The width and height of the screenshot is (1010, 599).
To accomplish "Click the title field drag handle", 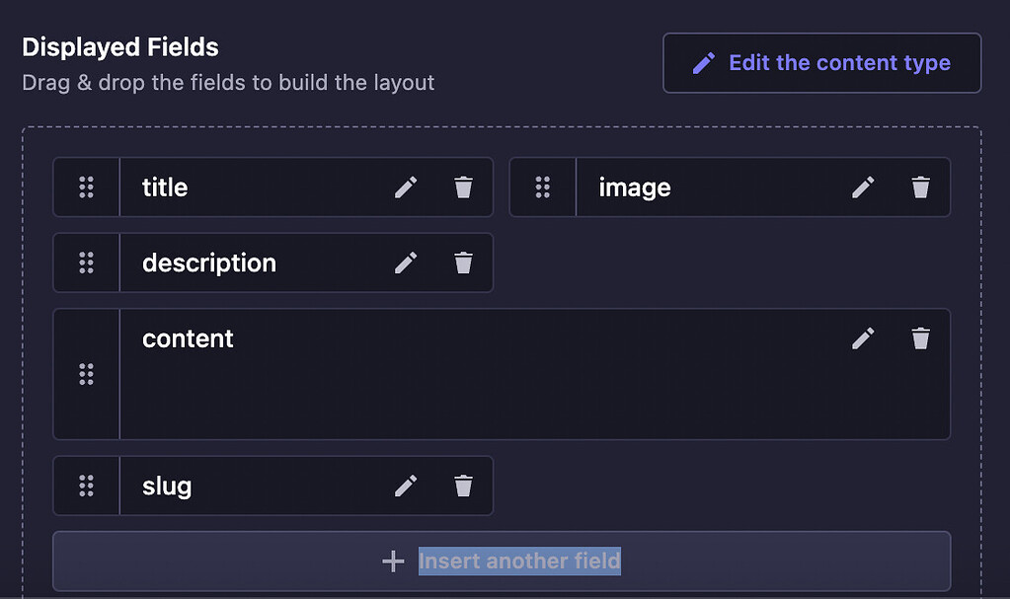I will coord(87,187).
